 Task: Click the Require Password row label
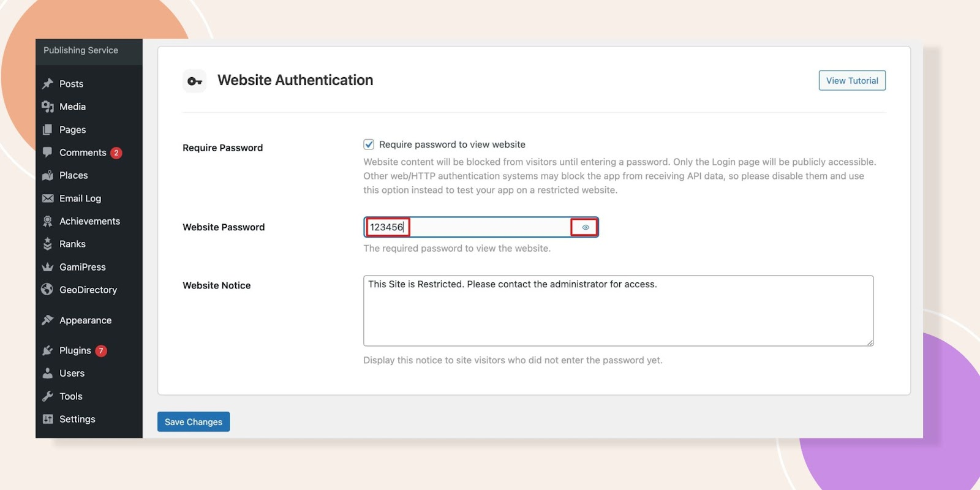point(223,148)
